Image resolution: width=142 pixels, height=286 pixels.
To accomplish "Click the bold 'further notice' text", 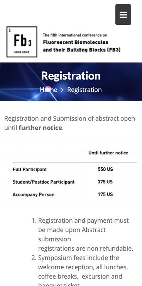I will pyautogui.click(x=40, y=128).
